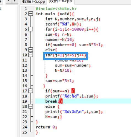Screen dimensions: 131x137
Task: Click the highlighted opening brace on line 17
Action: (73, 91)
